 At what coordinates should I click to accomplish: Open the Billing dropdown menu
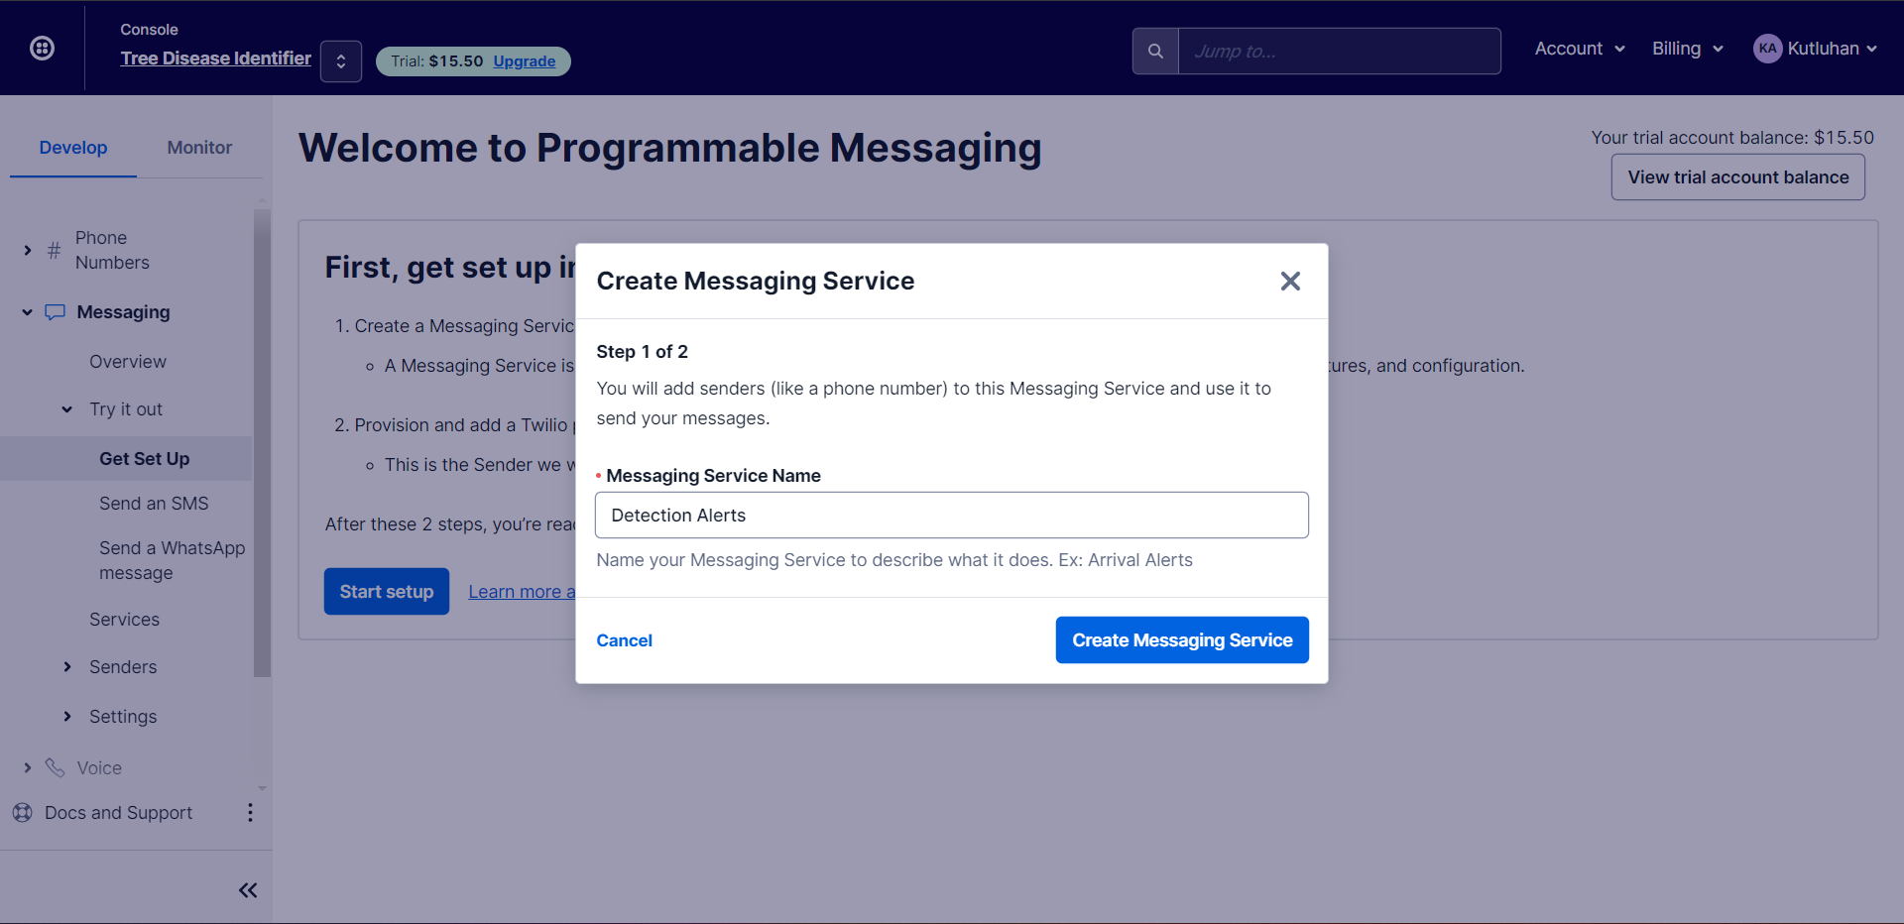click(x=1687, y=49)
